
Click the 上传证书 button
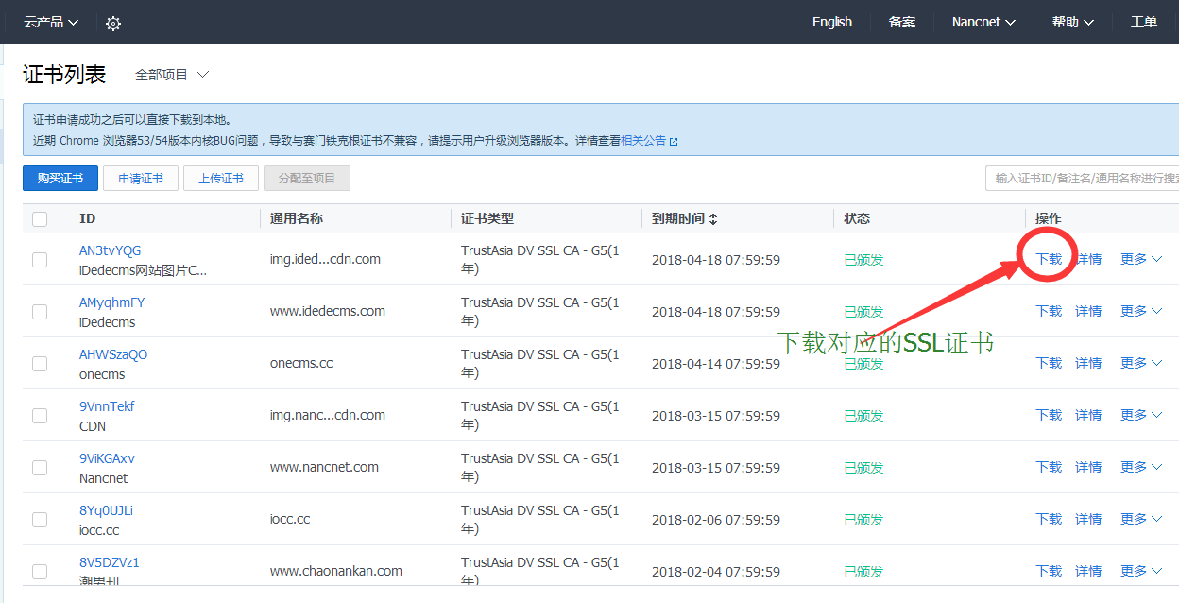click(x=221, y=178)
